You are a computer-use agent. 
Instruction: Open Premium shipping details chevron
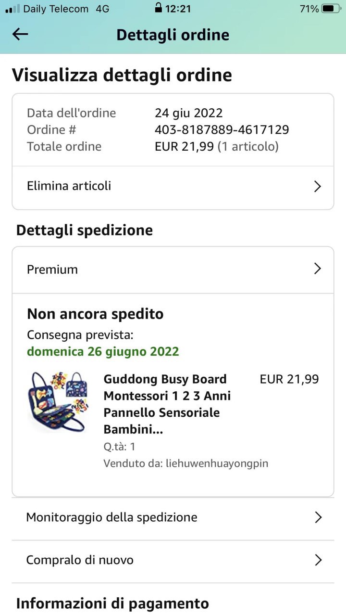click(317, 269)
